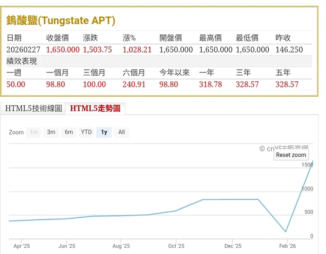Set chart zoom to 3m
326x254 pixels.
coord(51,132)
